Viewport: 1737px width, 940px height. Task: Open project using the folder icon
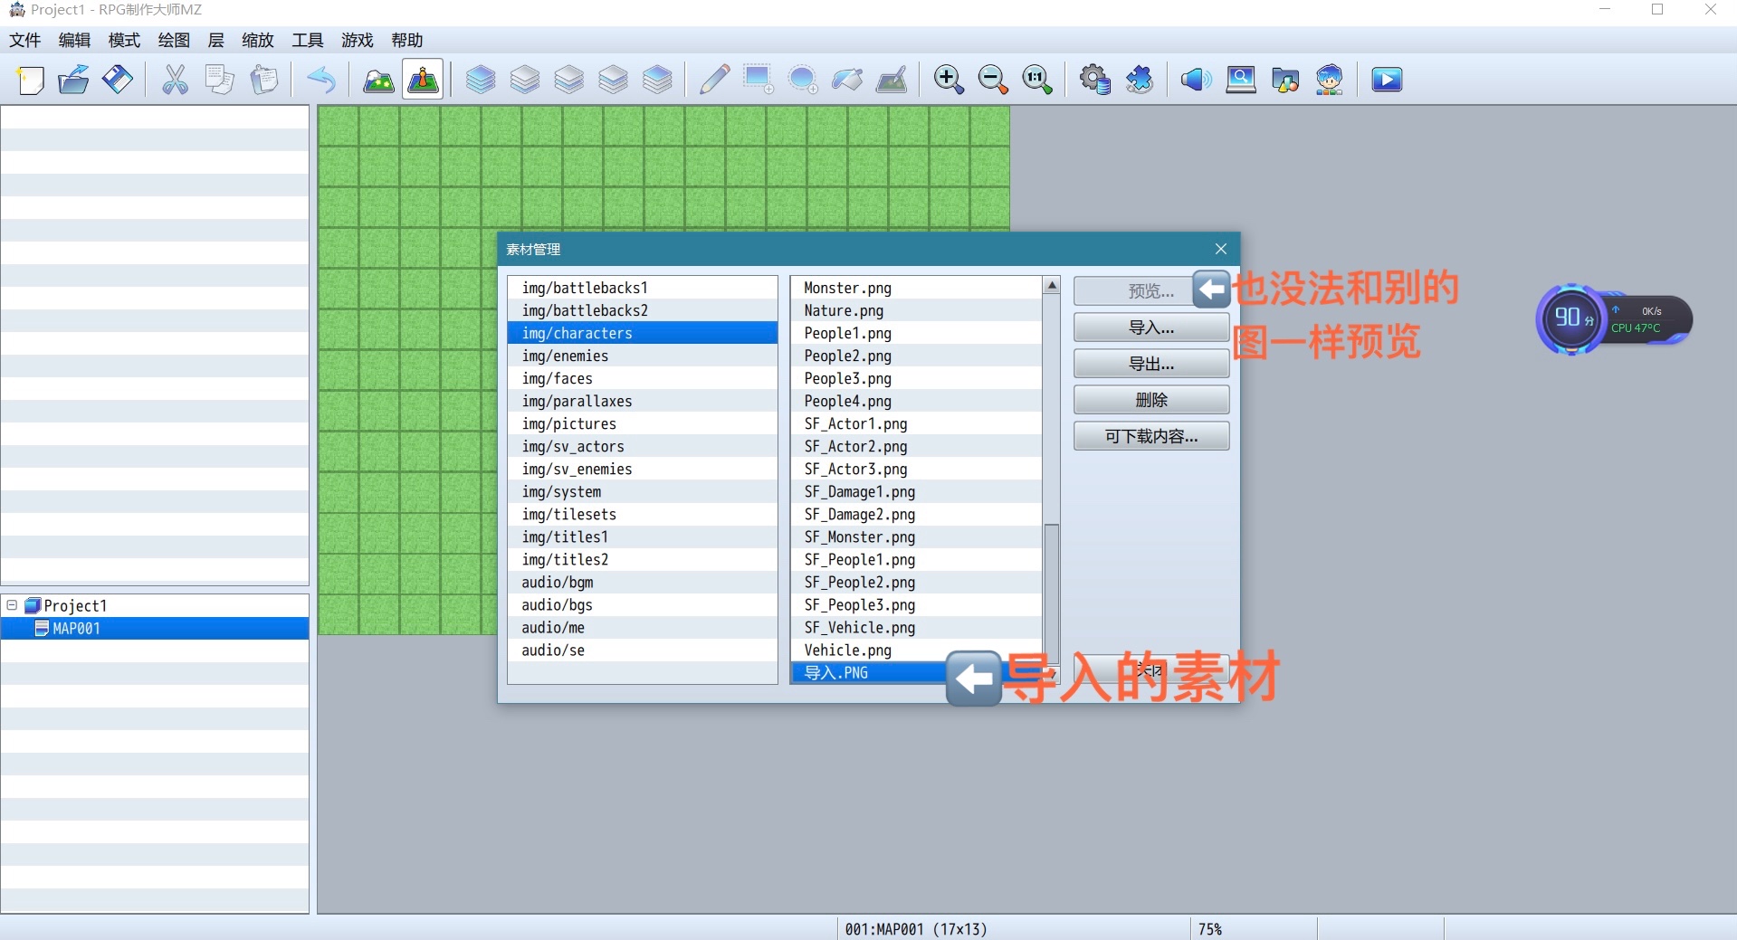[x=74, y=80]
